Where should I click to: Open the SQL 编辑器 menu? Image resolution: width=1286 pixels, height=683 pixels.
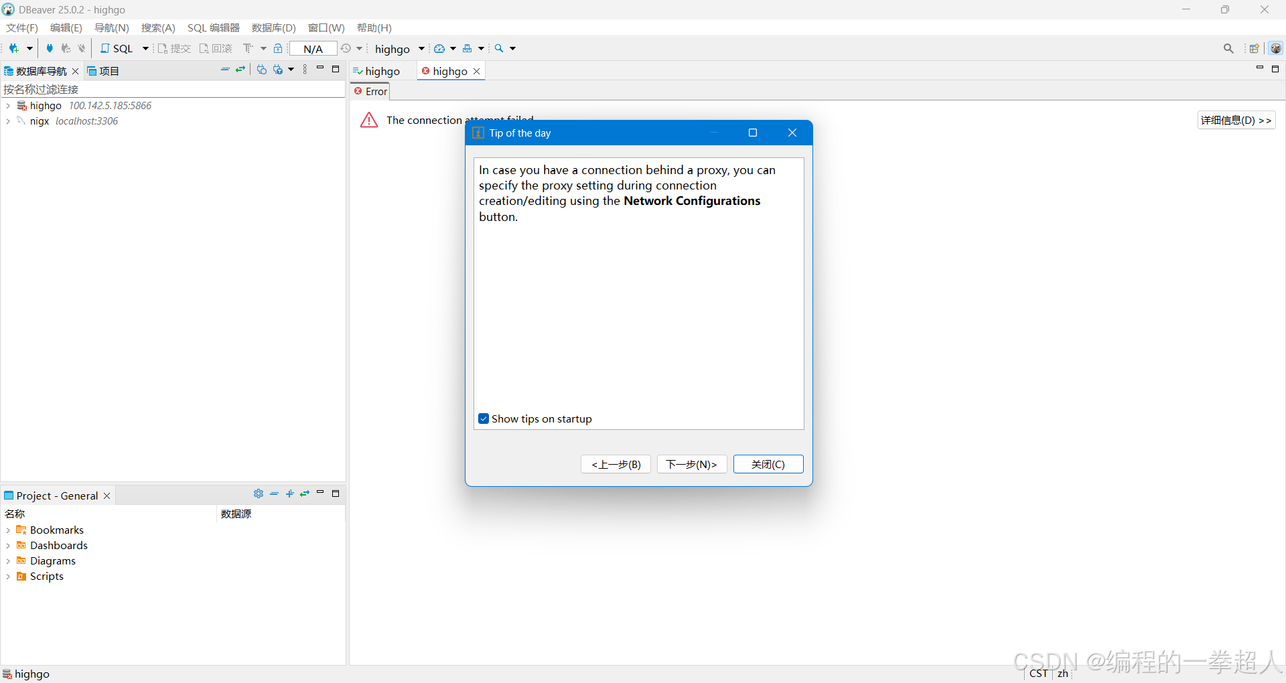pyautogui.click(x=213, y=27)
